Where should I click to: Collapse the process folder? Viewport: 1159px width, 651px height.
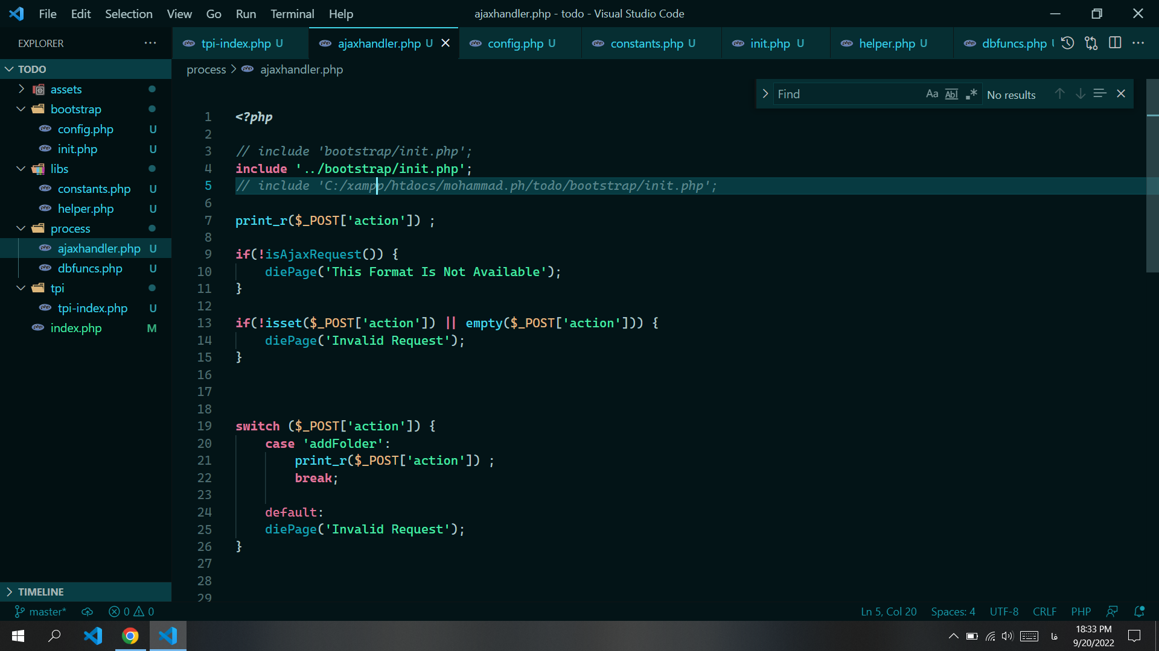(x=86, y=228)
